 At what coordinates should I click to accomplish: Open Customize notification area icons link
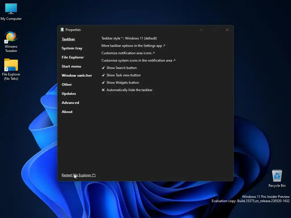coord(128,53)
